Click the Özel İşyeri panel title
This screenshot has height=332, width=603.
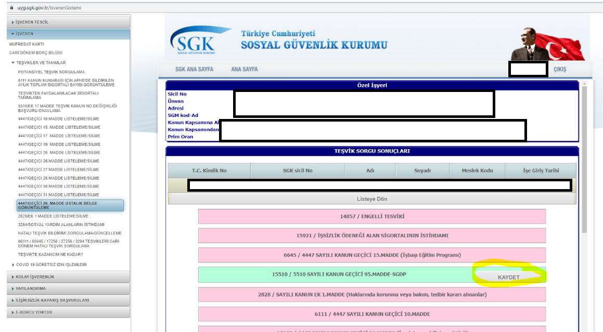coord(372,85)
